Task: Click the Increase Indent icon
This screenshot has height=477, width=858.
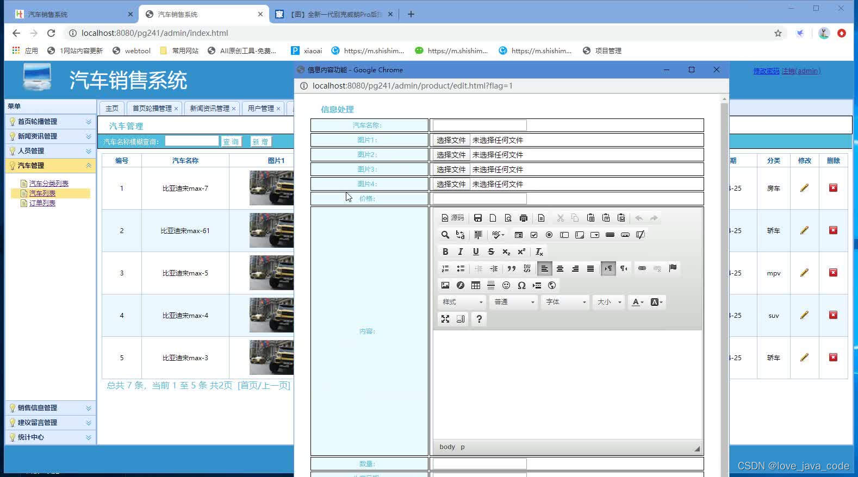Action: 494,268
